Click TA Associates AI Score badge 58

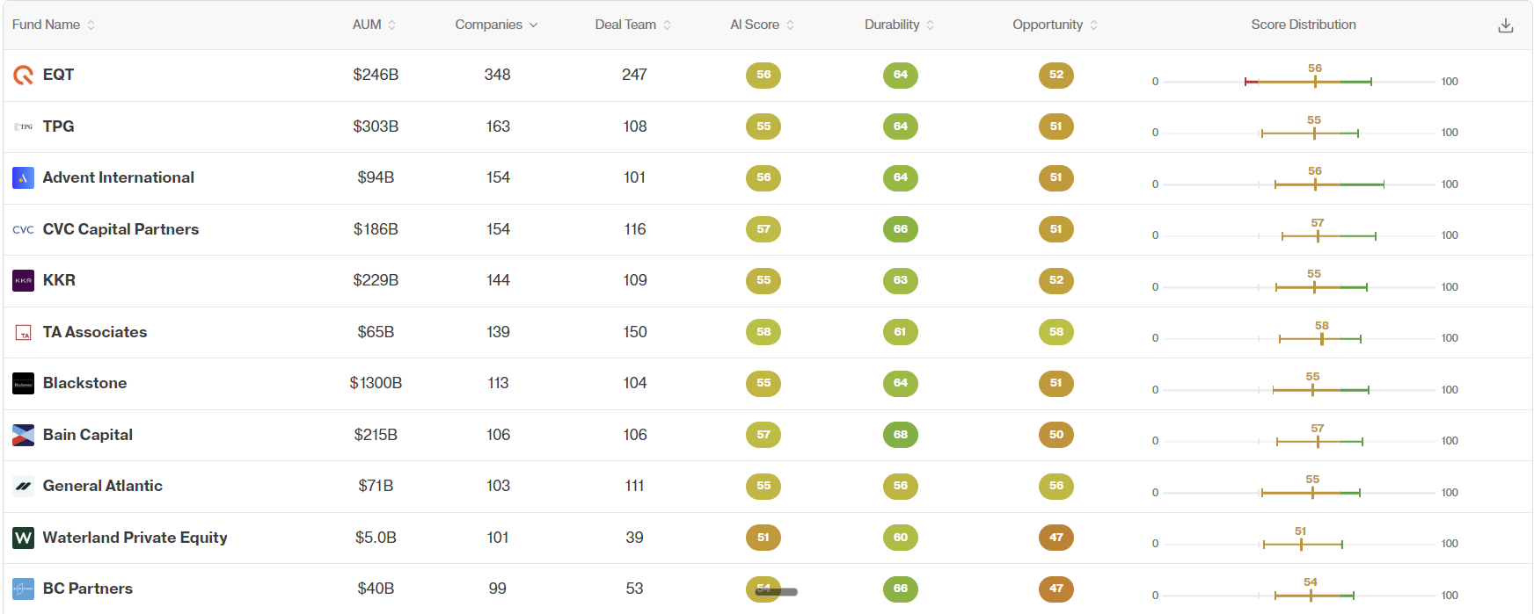pyautogui.click(x=763, y=332)
